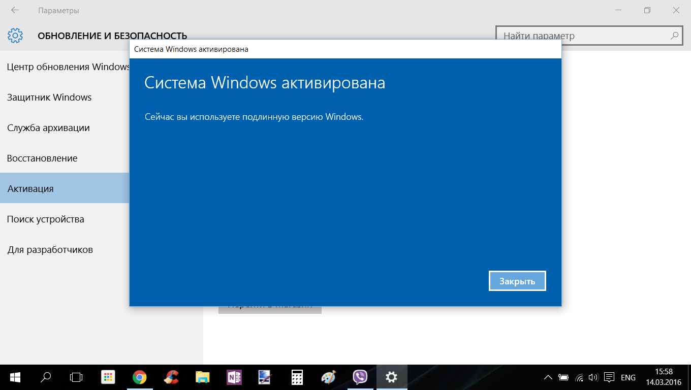Go back using the arrow button
Screen dimensions: 691x390
(x=14, y=10)
